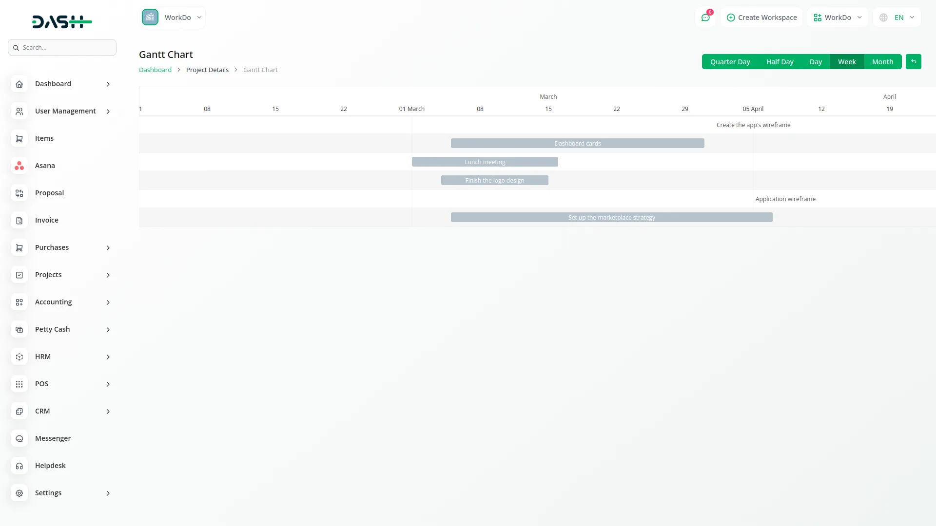Viewport: 936px width, 526px height.
Task: Switch Gantt view to Quarter Day
Action: [730, 62]
